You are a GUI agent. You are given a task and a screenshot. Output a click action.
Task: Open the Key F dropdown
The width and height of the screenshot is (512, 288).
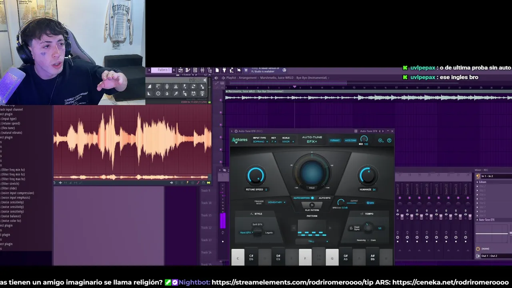click(274, 142)
